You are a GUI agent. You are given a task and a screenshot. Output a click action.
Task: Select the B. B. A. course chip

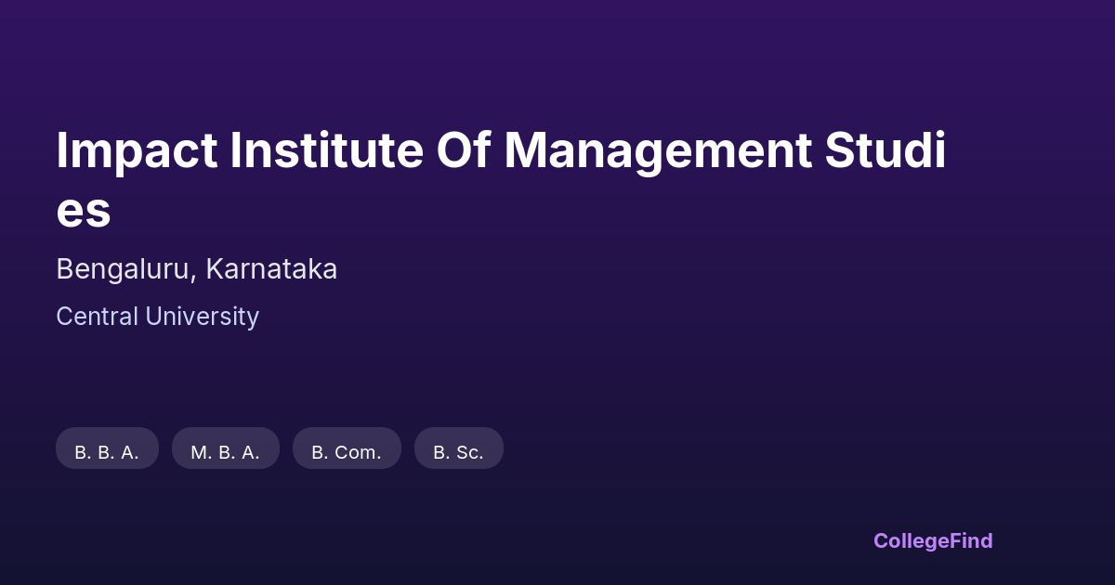coord(107,452)
